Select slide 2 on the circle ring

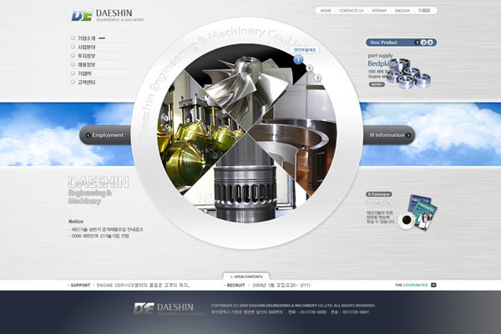(x=309, y=68)
